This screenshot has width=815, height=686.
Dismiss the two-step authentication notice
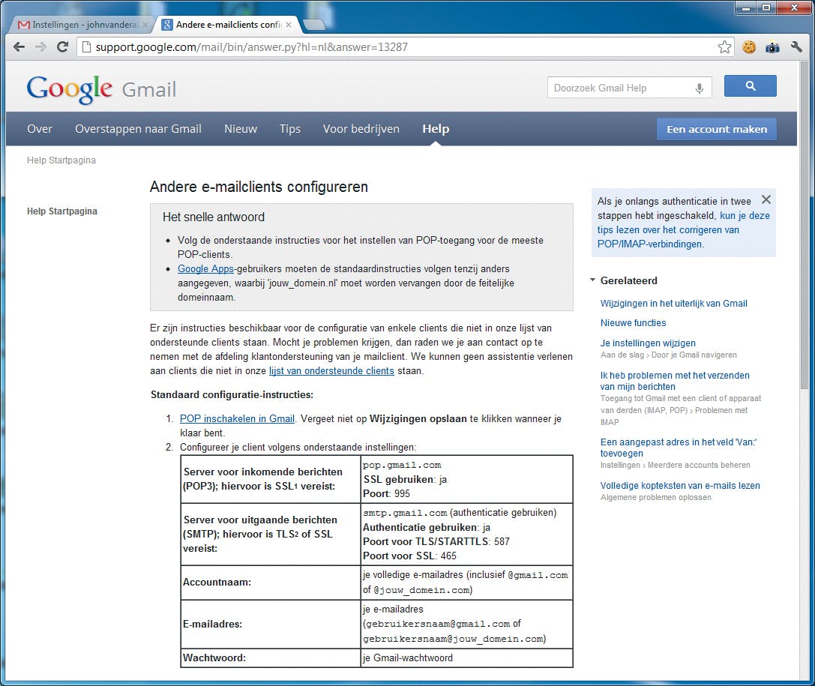point(766,199)
